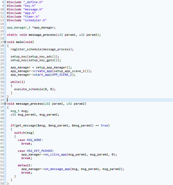
Task: Click MSG_KEY_PUSHED case constant
Action: pyautogui.click(x=39, y=151)
